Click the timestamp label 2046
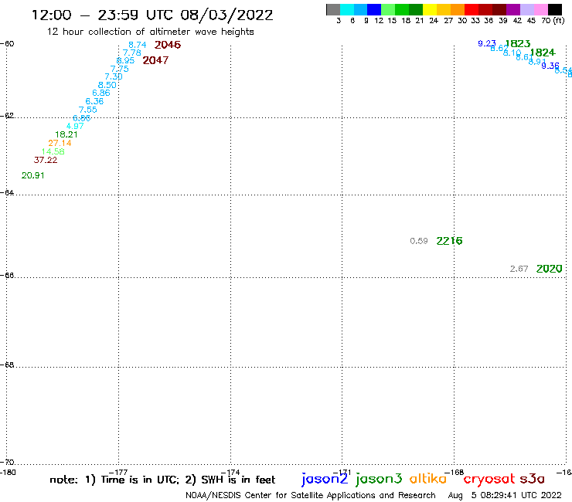 click(x=168, y=45)
